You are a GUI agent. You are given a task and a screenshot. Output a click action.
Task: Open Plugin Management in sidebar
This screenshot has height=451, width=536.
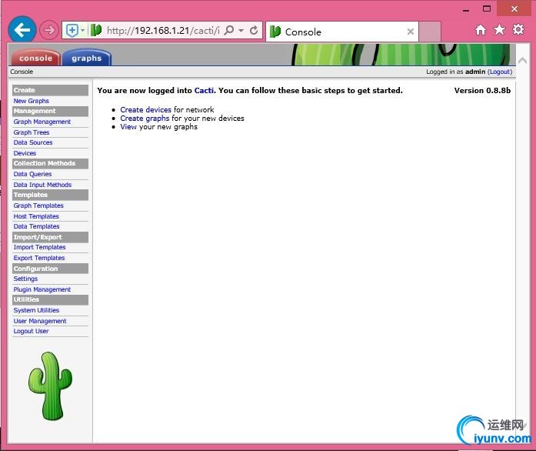(42, 289)
